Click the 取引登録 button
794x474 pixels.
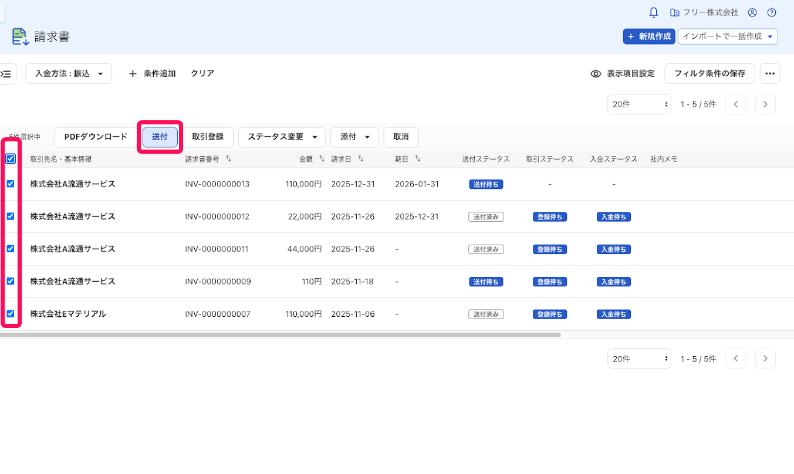click(x=208, y=137)
